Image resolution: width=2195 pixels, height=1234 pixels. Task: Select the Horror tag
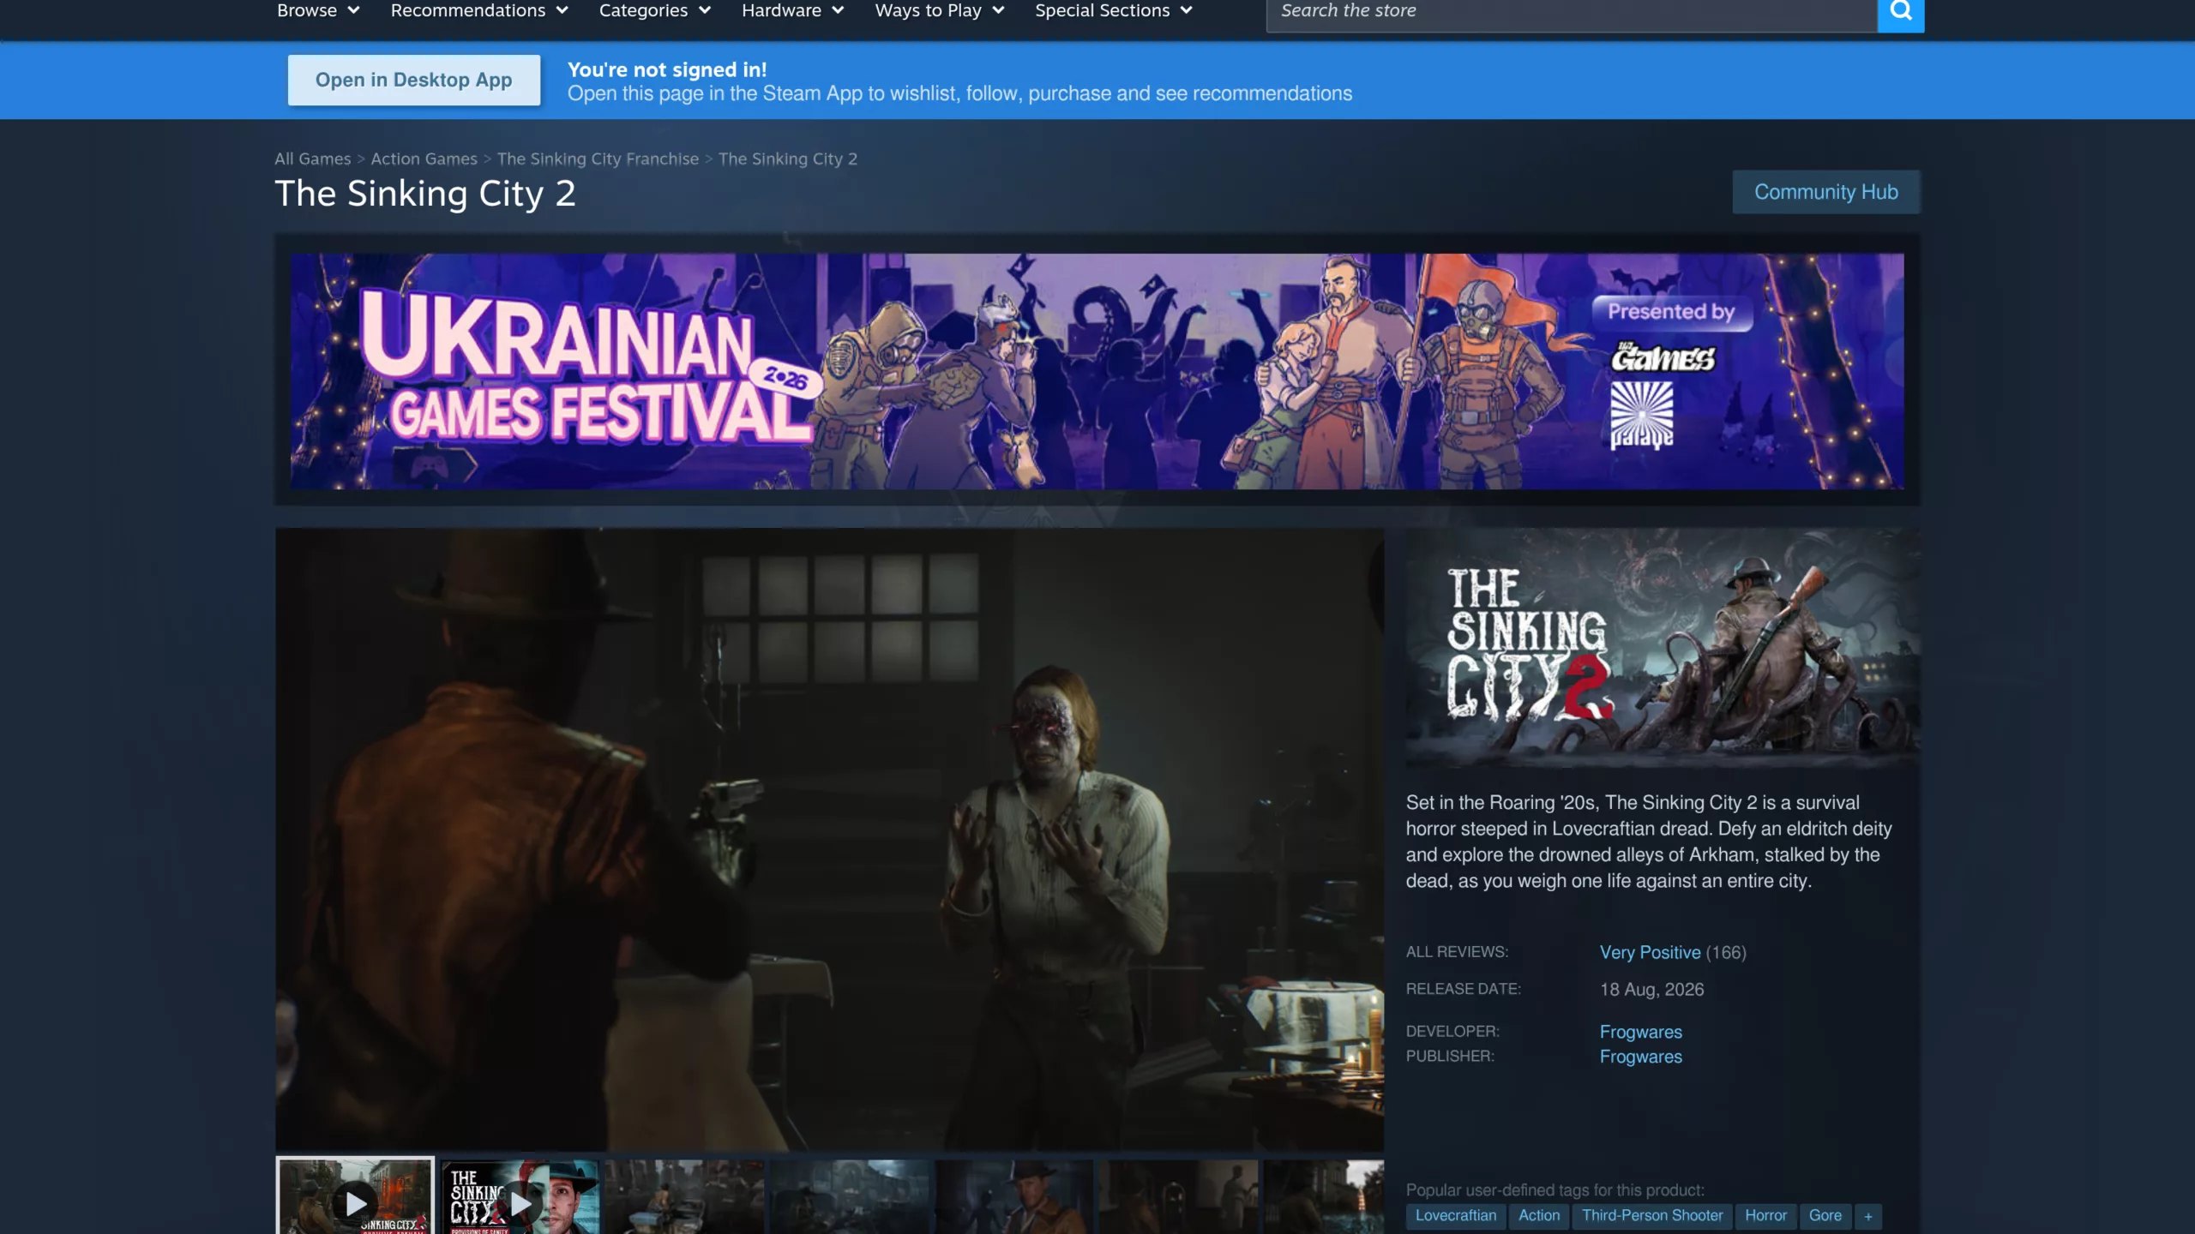1765,1216
